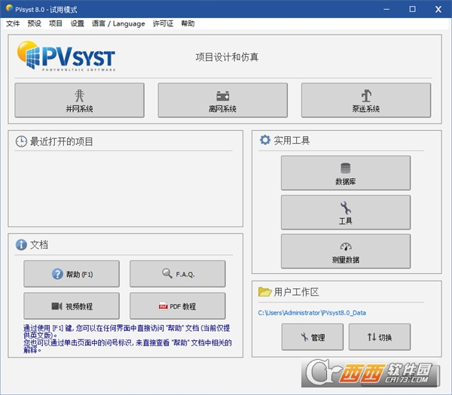Open the 视频教程 video tutorials button
Viewport: 452px width, 395px height.
(x=72, y=306)
